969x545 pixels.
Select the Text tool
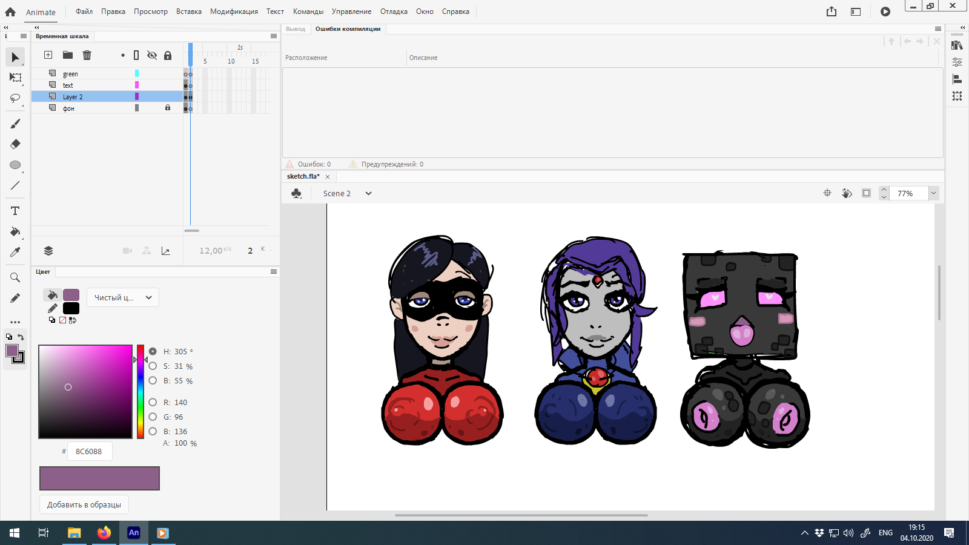pyautogui.click(x=15, y=211)
